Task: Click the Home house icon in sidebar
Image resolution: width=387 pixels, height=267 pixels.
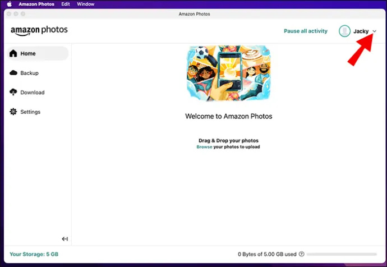Action: (x=13, y=53)
